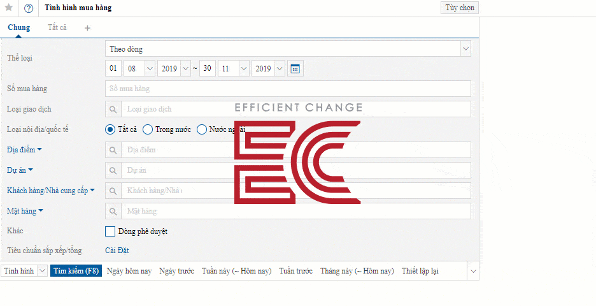Focus the Số mua hàng input field
The image size is (596, 306).
pos(288,89)
